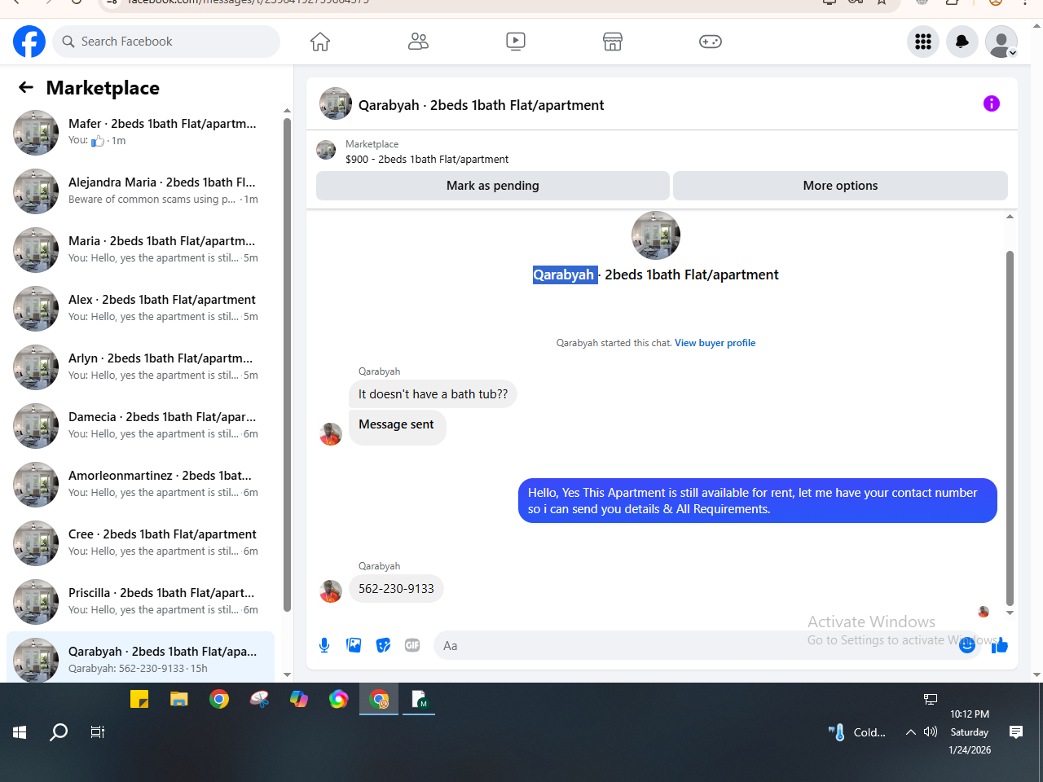This screenshot has width=1043, height=782.
Task: Click conversation list scroll down arrow
Action: [287, 674]
